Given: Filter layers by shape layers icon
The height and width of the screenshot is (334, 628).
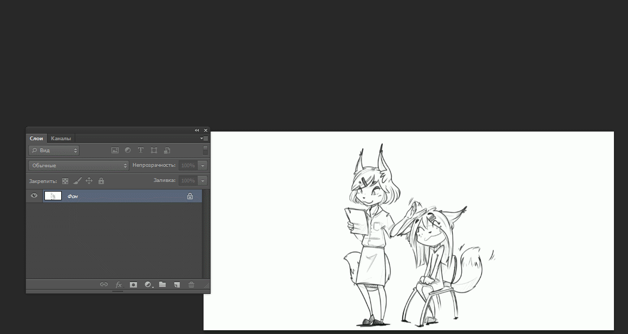Looking at the screenshot, I should pyautogui.click(x=154, y=150).
